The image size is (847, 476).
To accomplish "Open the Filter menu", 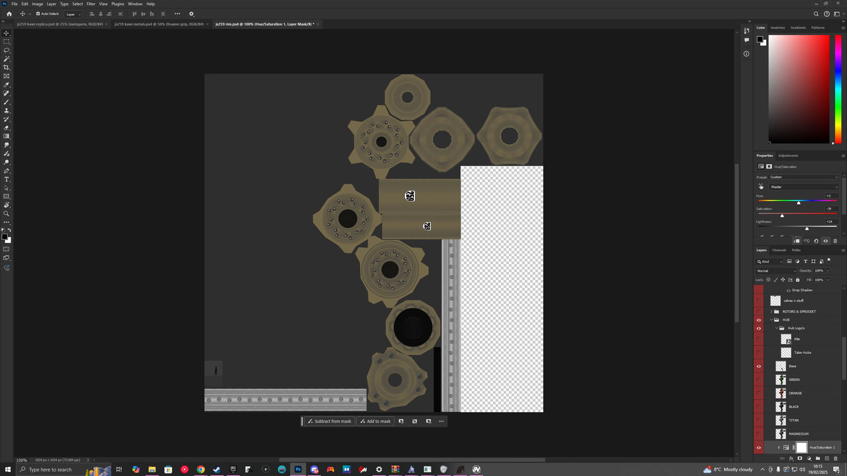I will 91,4.
